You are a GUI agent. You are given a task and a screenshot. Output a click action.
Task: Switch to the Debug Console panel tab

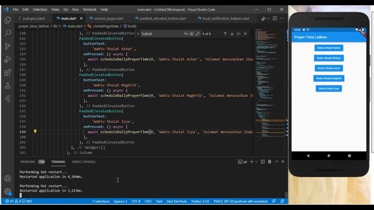tap(84, 162)
